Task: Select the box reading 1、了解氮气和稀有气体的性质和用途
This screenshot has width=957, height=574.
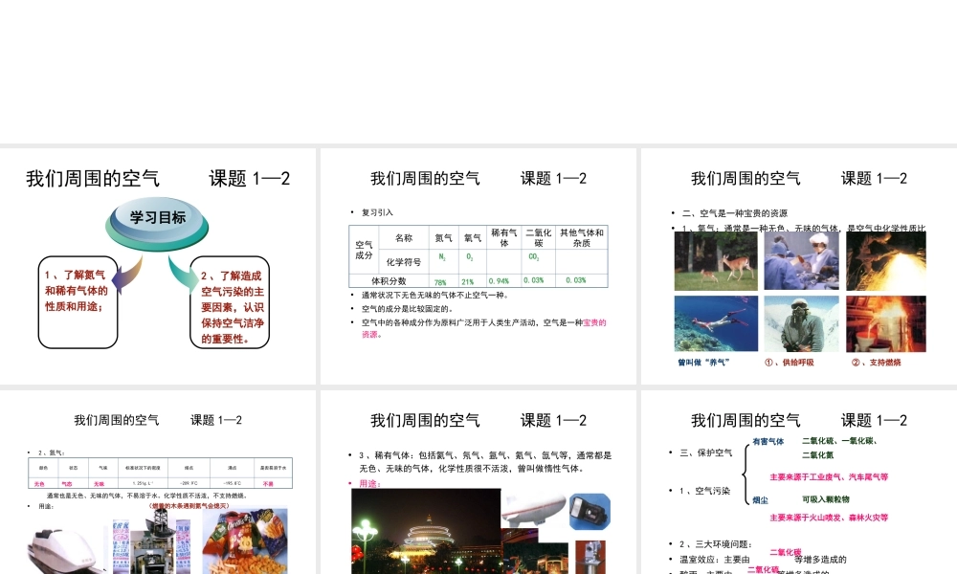Action: click(78, 302)
